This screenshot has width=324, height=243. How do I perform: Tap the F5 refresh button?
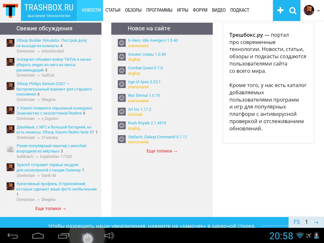click(297, 222)
